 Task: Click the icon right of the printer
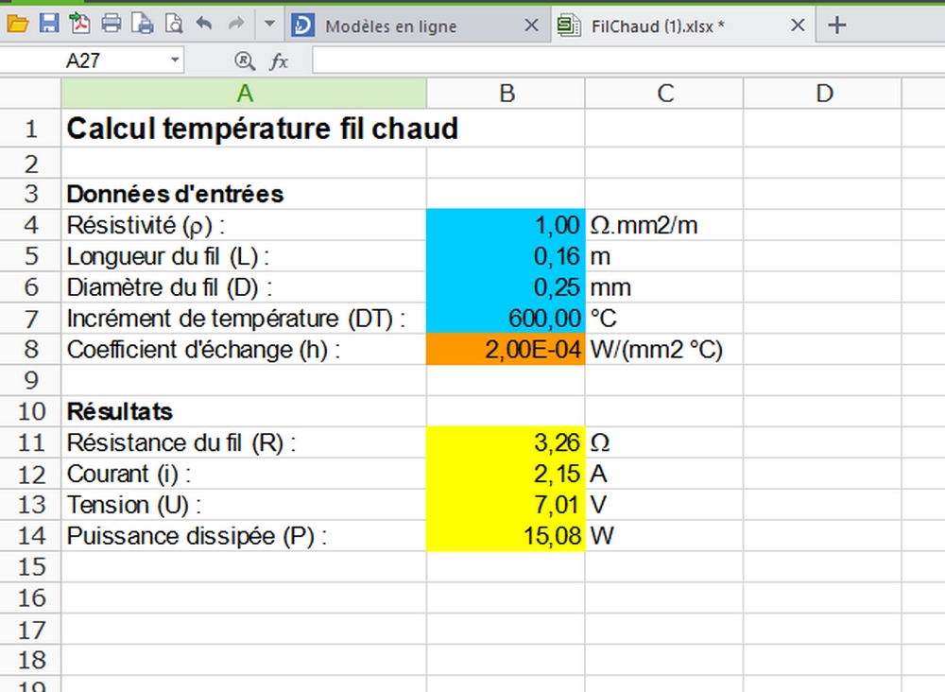click(x=143, y=25)
